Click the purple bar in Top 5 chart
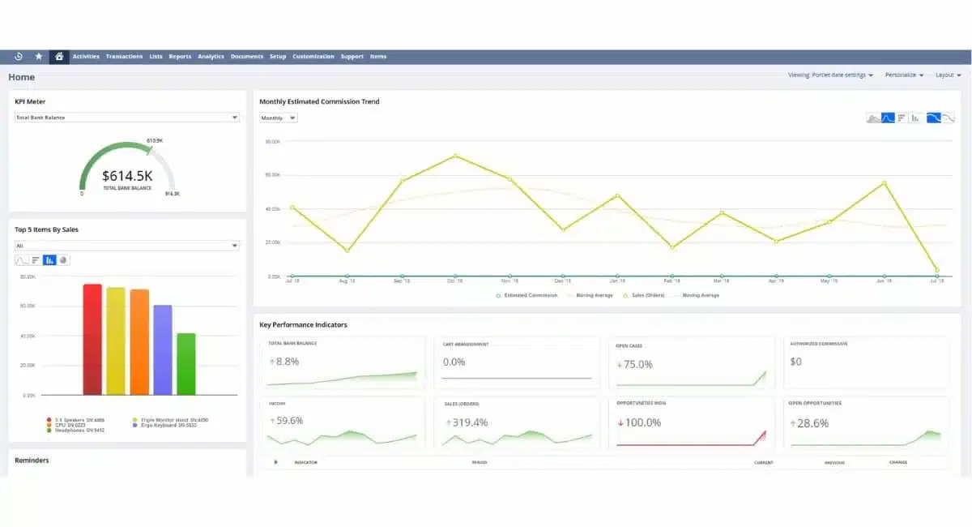 pos(163,349)
